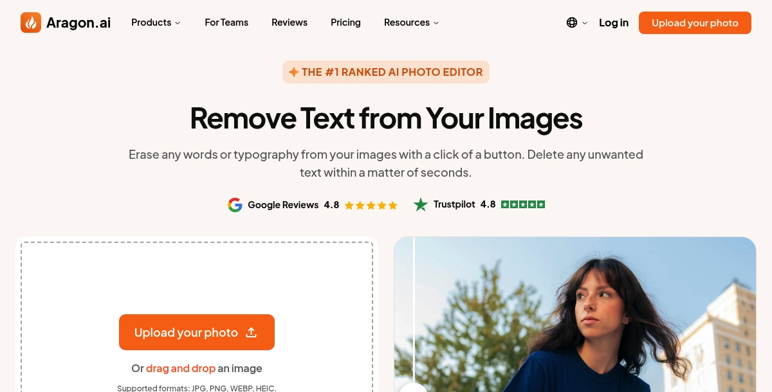The height and width of the screenshot is (392, 772).
Task: Click the drag and drop link
Action: pyautogui.click(x=181, y=368)
